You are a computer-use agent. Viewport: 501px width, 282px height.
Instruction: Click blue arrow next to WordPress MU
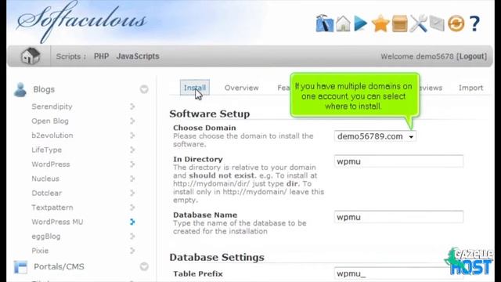click(x=132, y=222)
